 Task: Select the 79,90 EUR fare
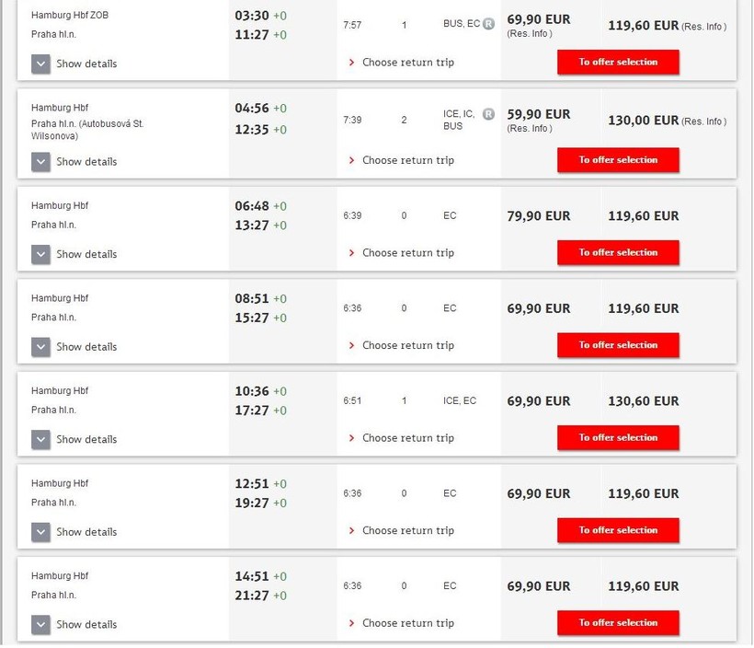[x=539, y=216]
